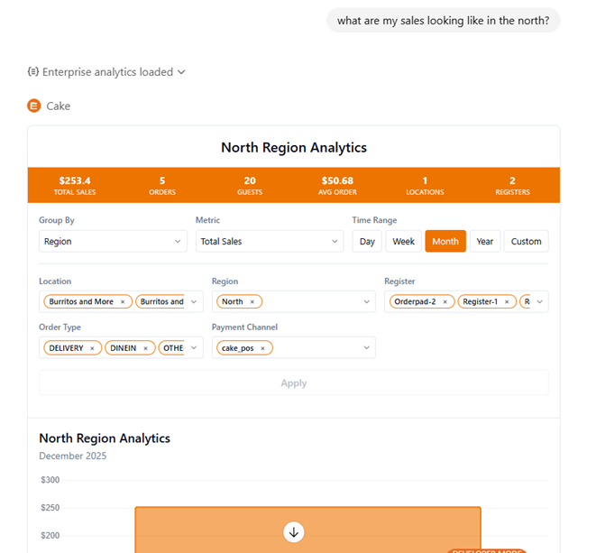
Task: Switch time range to Year
Action: (x=485, y=242)
